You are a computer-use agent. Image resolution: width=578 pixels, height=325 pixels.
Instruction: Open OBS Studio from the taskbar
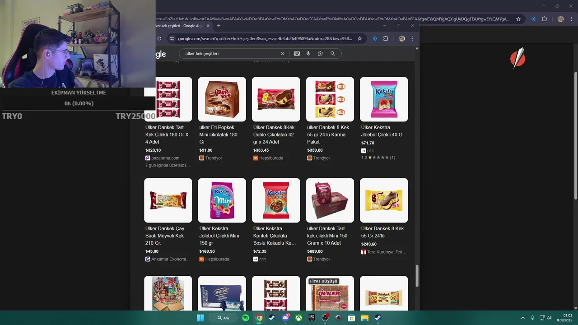click(325, 318)
